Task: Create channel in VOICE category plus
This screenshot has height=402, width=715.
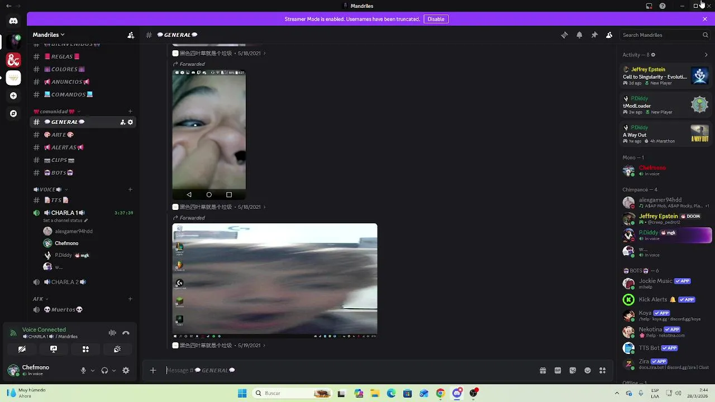Action: [130, 189]
